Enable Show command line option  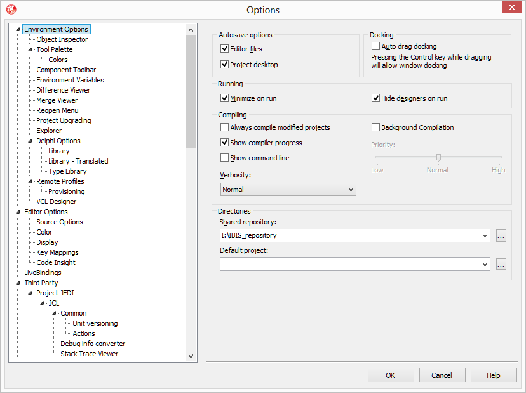224,158
